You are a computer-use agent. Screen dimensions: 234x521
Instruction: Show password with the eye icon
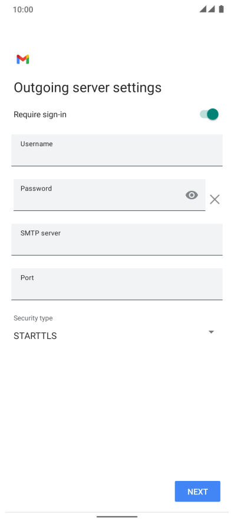pyautogui.click(x=192, y=195)
